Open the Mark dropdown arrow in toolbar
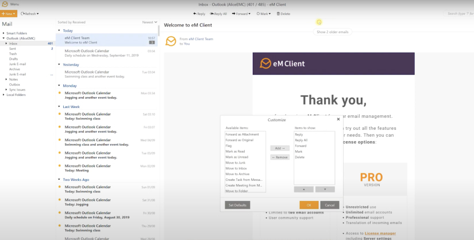 269,14
